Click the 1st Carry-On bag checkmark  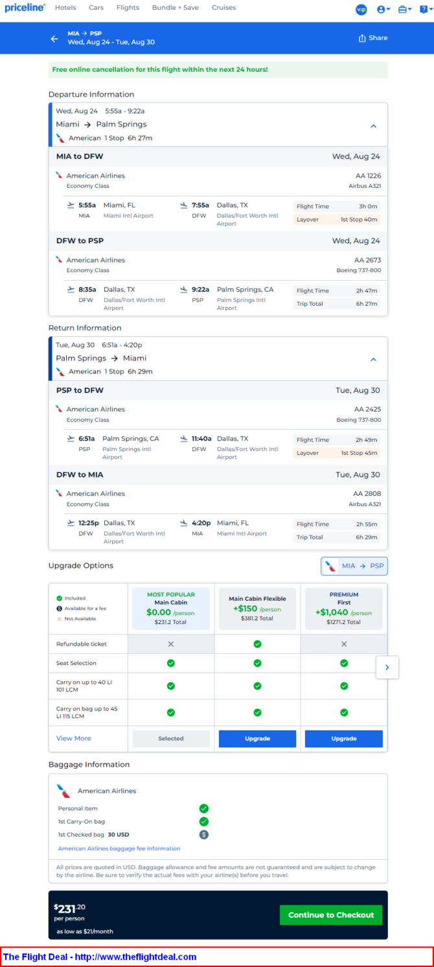203,821
